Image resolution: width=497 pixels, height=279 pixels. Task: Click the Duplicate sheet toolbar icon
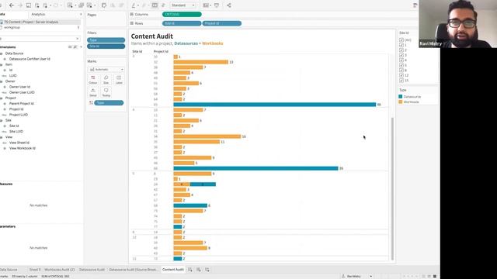81,5
